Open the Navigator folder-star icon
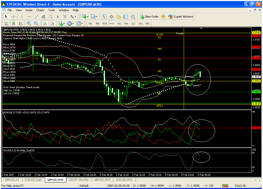263x189 pixels. point(119,17)
